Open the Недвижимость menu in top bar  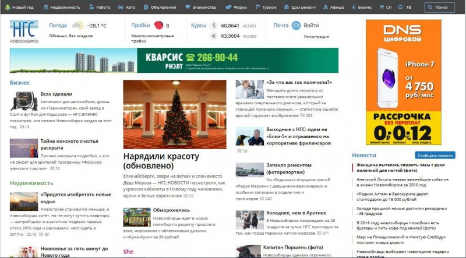tap(61, 8)
